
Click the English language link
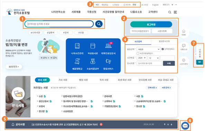(x=155, y=5)
